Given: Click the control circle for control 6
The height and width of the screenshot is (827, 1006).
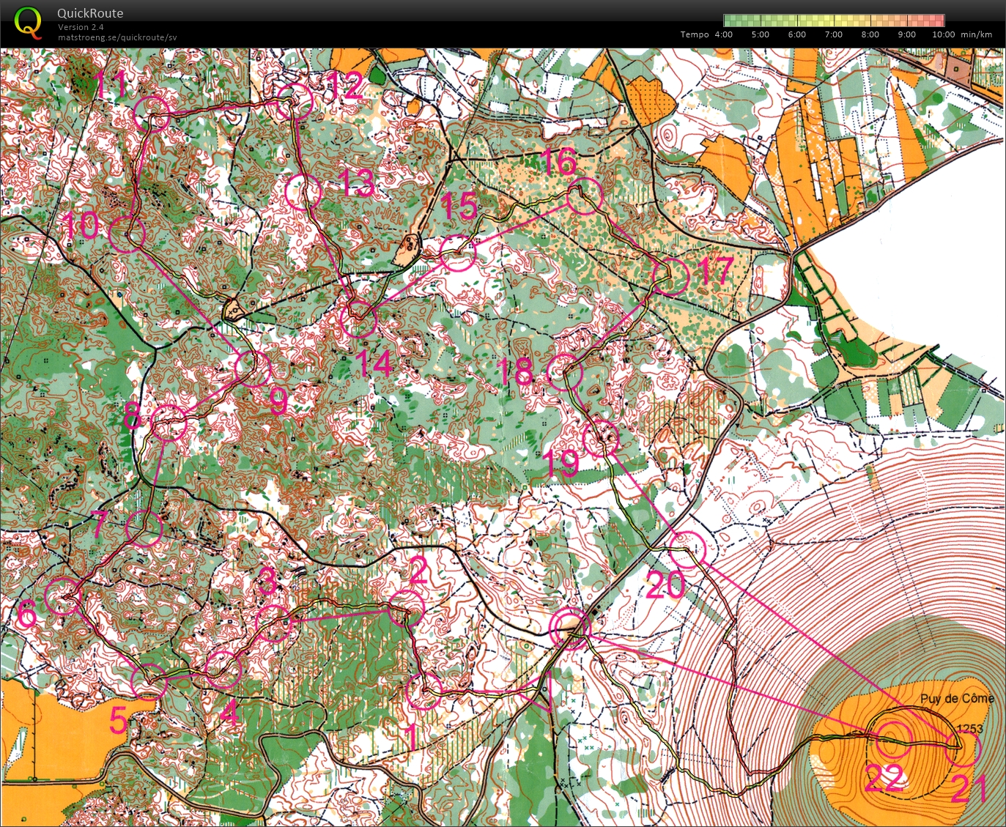Looking at the screenshot, I should 63,595.
